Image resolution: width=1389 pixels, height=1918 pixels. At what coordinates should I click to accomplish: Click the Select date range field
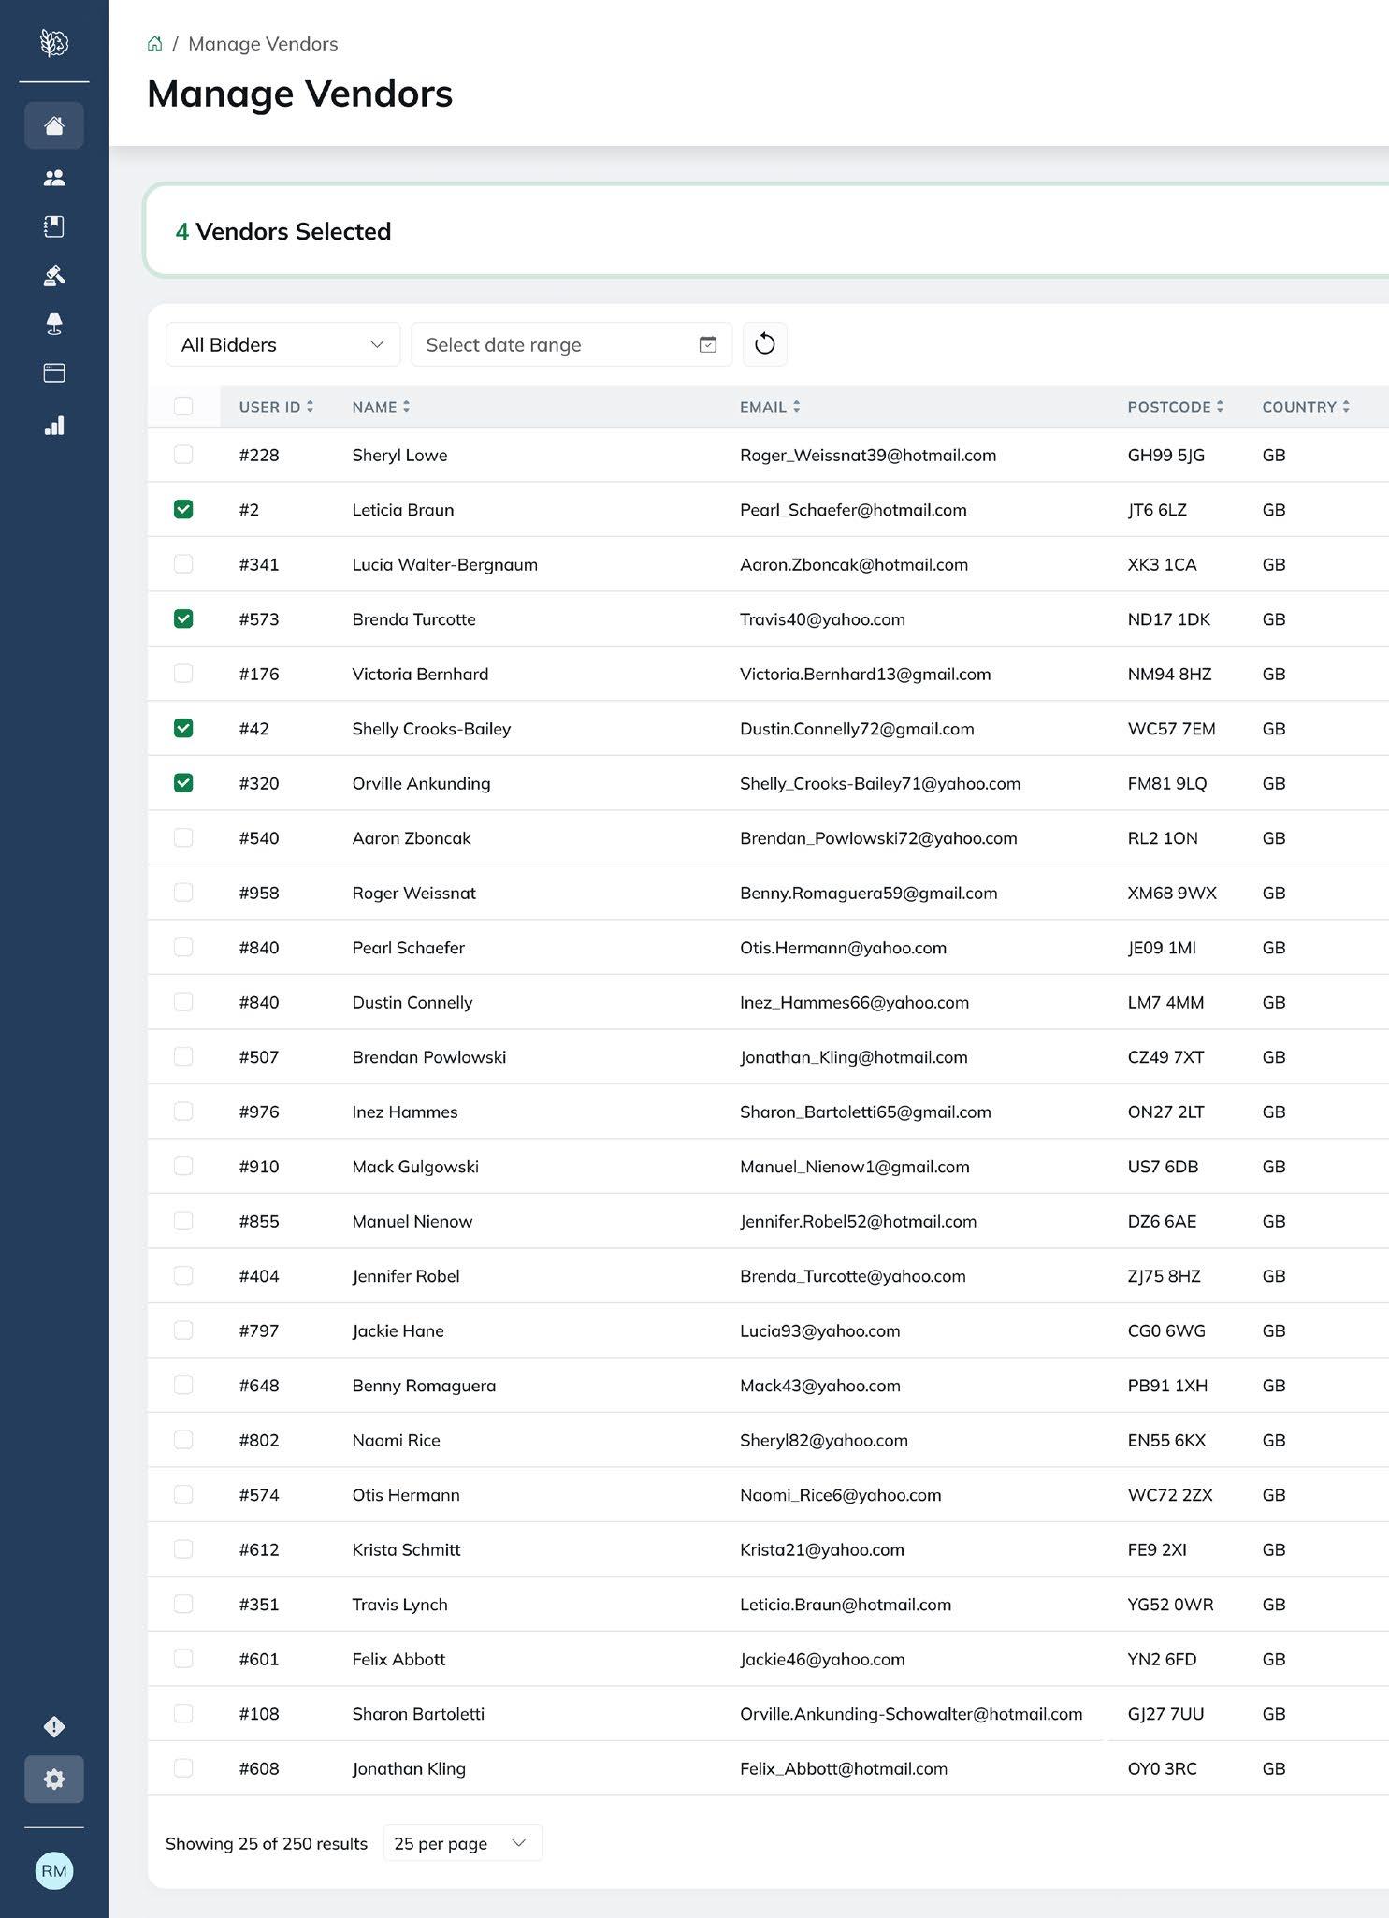tap(571, 344)
